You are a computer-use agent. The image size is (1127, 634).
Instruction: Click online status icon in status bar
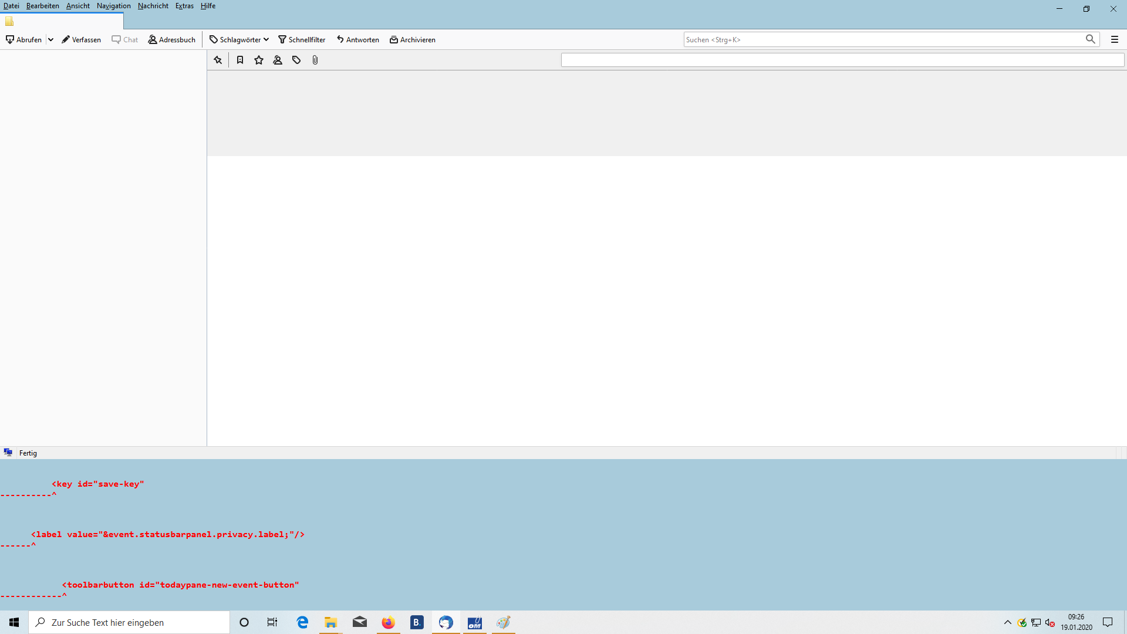pyautogui.click(x=8, y=453)
